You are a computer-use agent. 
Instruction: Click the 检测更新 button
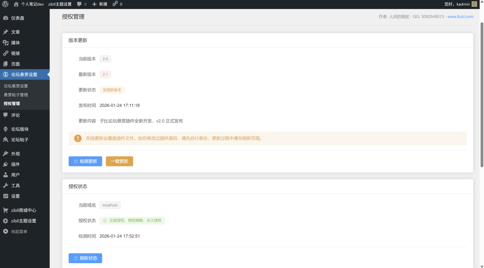(85, 161)
